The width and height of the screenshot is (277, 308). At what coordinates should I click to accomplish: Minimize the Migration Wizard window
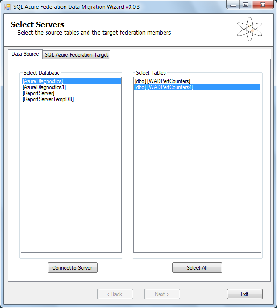pos(233,5)
